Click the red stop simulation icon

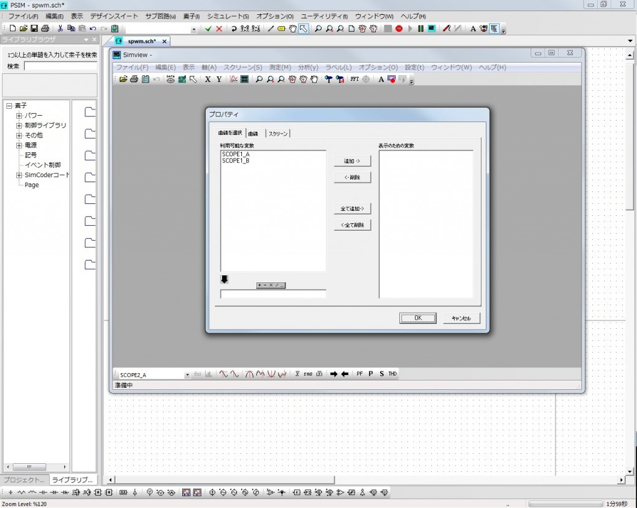[399, 29]
